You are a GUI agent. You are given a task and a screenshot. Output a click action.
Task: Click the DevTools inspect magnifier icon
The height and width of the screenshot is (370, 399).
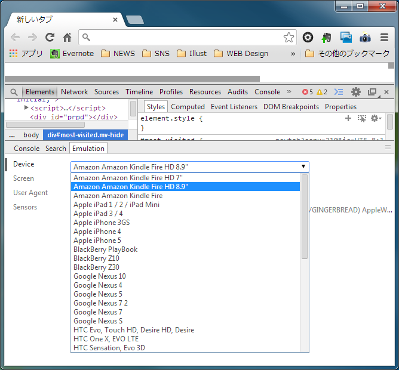(14, 92)
